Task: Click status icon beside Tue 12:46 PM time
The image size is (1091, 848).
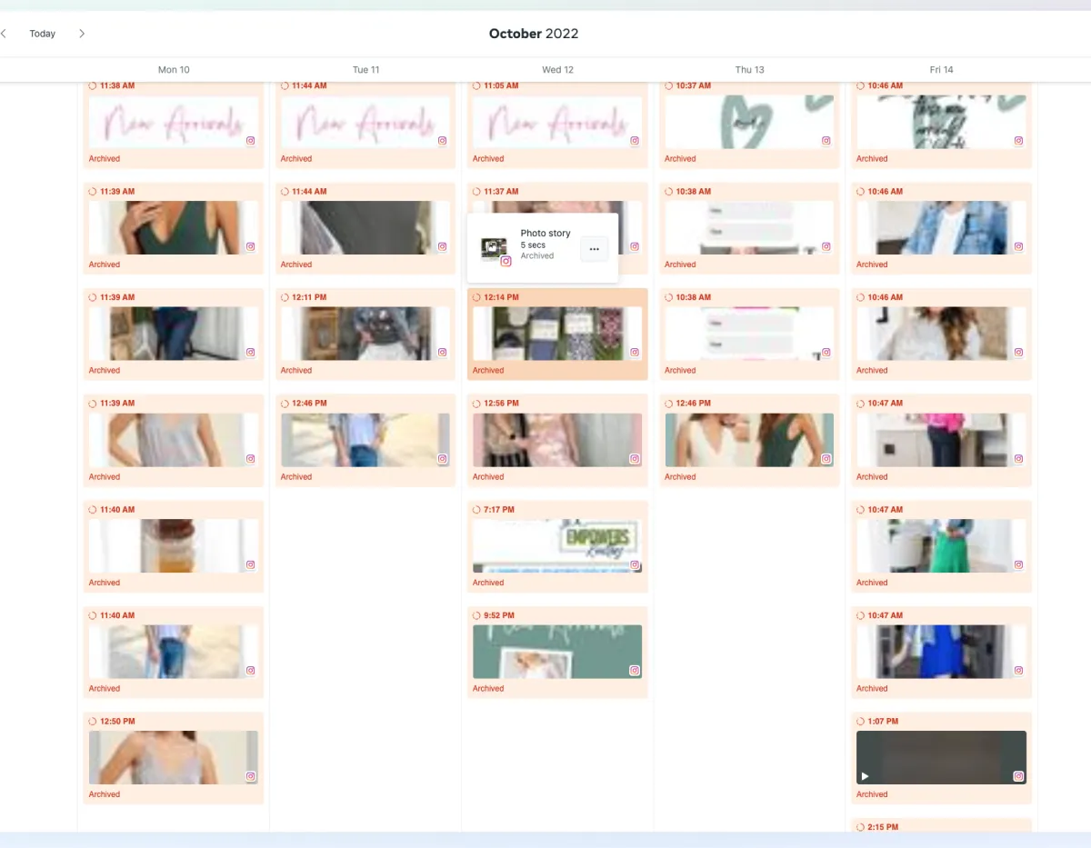Action: coord(285,404)
